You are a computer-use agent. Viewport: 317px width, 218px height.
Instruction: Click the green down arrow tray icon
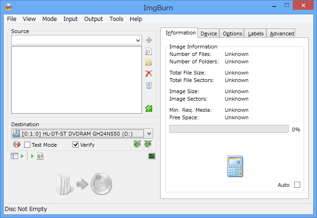click(x=148, y=144)
